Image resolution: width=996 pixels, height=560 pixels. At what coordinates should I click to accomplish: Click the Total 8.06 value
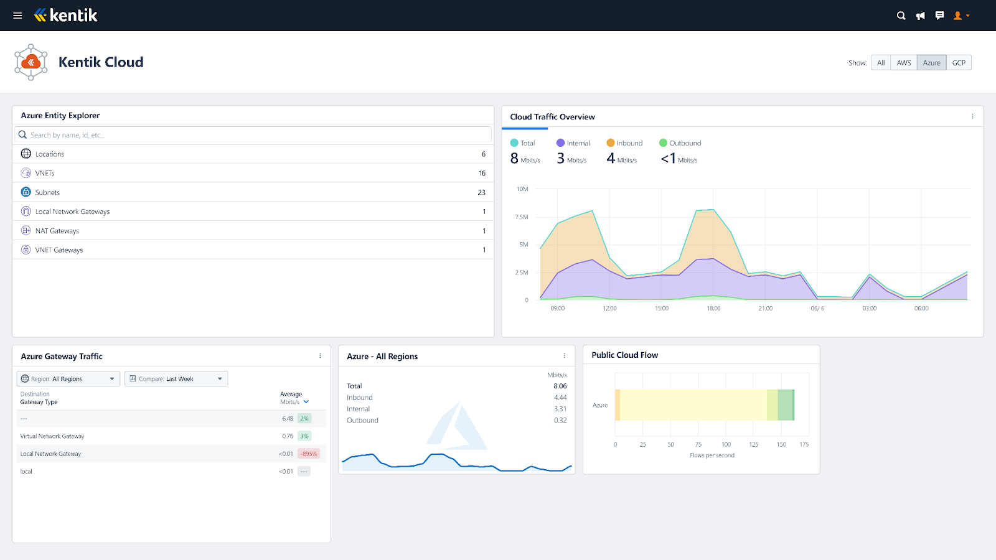[560, 386]
